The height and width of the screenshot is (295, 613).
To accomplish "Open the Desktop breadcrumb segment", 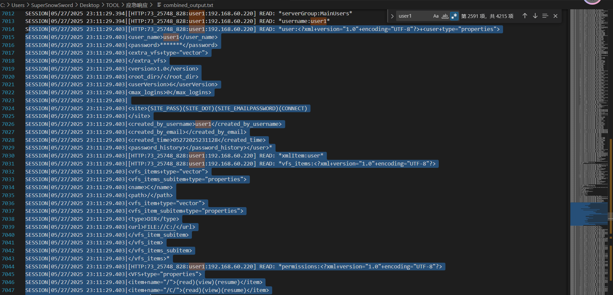I will 90,5.
